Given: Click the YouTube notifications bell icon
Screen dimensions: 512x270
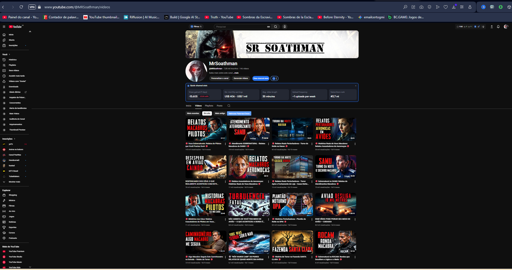Looking at the screenshot, I should (x=498, y=27).
